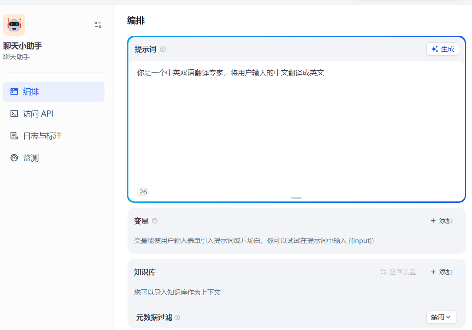This screenshot has width=472, height=330.
Task: Click the 知识库 section title
Action: pyautogui.click(x=145, y=272)
